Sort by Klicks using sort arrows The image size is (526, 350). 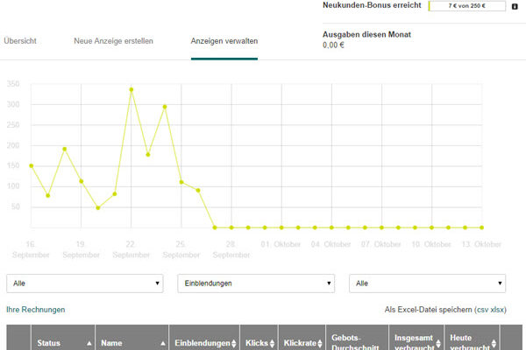pos(273,345)
